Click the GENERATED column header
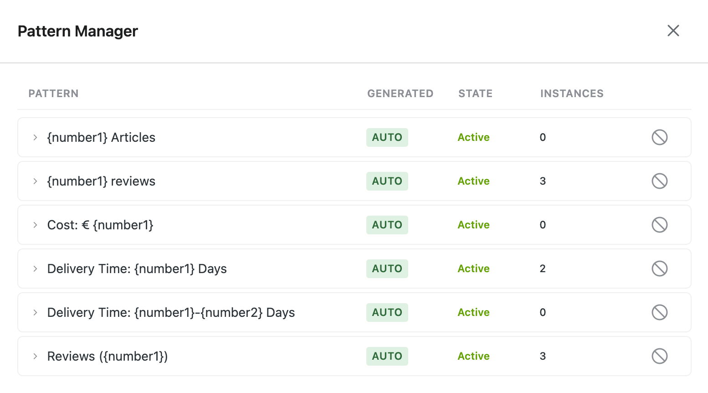This screenshot has height=393, width=708. pyautogui.click(x=400, y=93)
